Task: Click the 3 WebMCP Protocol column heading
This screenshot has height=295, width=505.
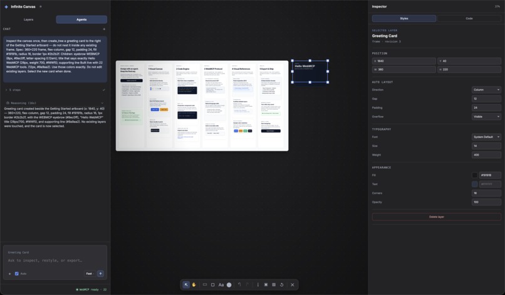Action: (213, 69)
